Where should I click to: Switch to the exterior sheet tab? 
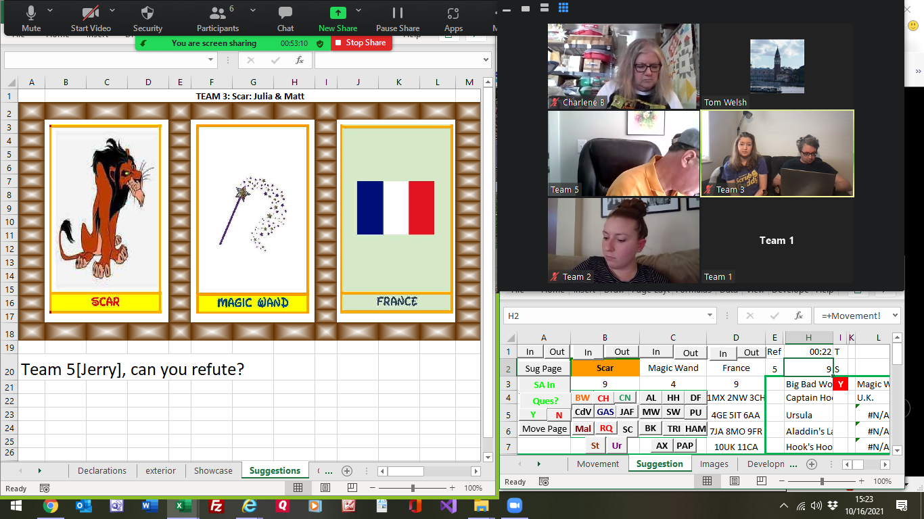pyautogui.click(x=161, y=471)
